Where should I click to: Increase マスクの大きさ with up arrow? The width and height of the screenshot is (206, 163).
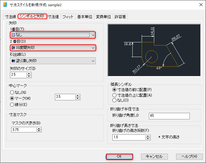pyautogui.click(x=39, y=128)
